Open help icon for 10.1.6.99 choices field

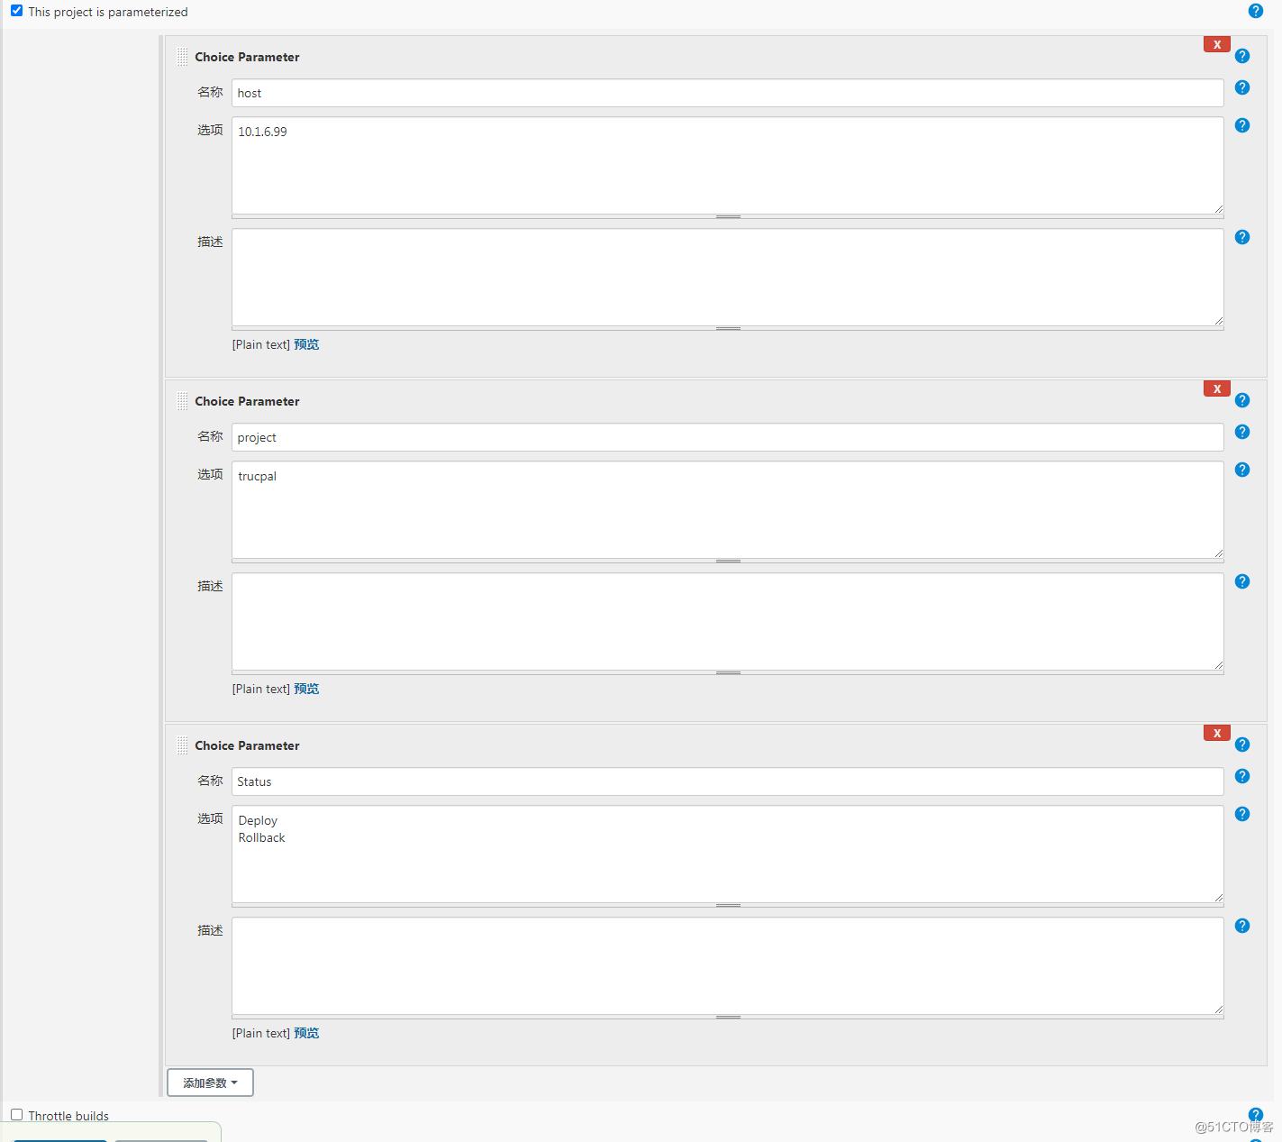[1241, 125]
